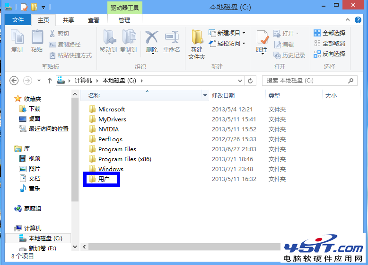Image resolution: width=368 pixels, height=265 pixels.
Task: Open Recent places (最近访问的位置)
Action: point(44,128)
